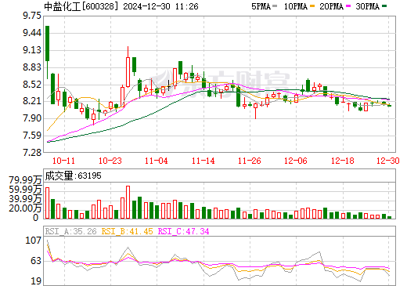The height and width of the screenshot is (286, 407).
Task: Click the 20.00万 volume axis label
Action: click(25, 208)
